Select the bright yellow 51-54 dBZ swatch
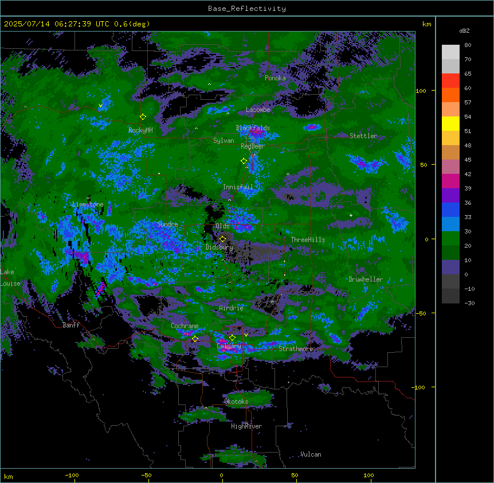Image resolution: width=494 pixels, height=483 pixels. pos(450,123)
